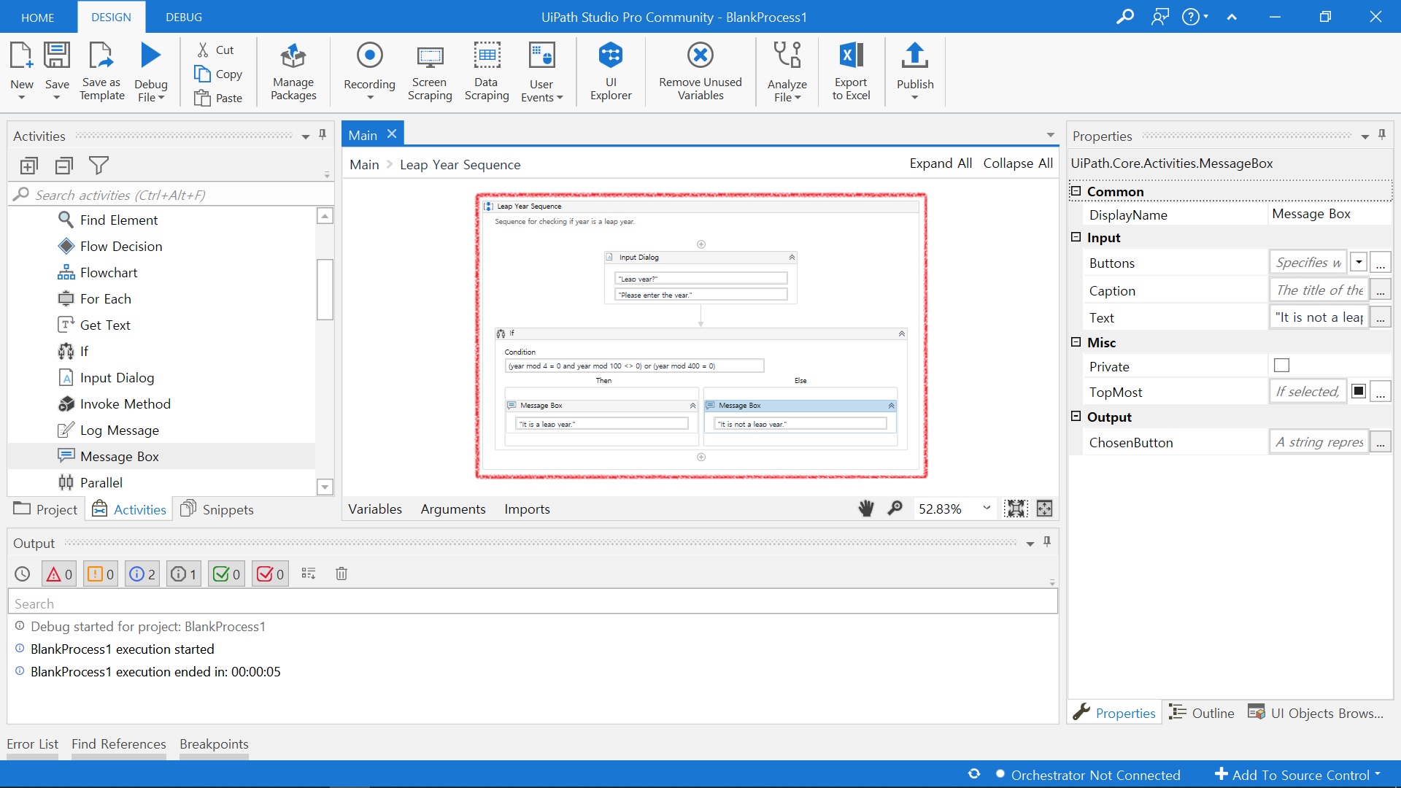Expand all activities tree icon
The width and height of the screenshot is (1401, 788).
(28, 166)
